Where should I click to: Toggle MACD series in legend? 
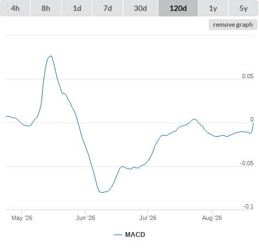135,235
